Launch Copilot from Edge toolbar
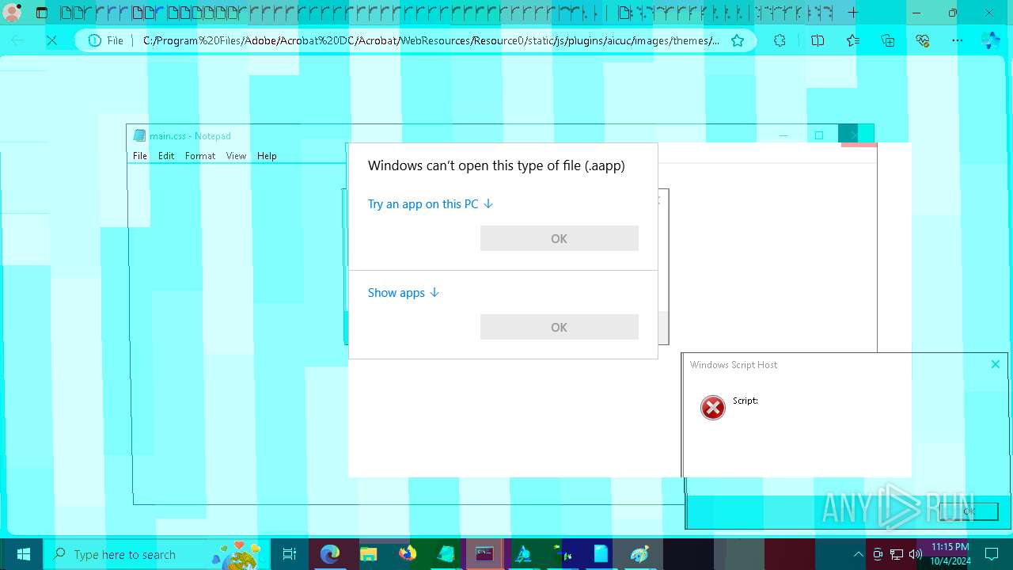 tap(991, 40)
